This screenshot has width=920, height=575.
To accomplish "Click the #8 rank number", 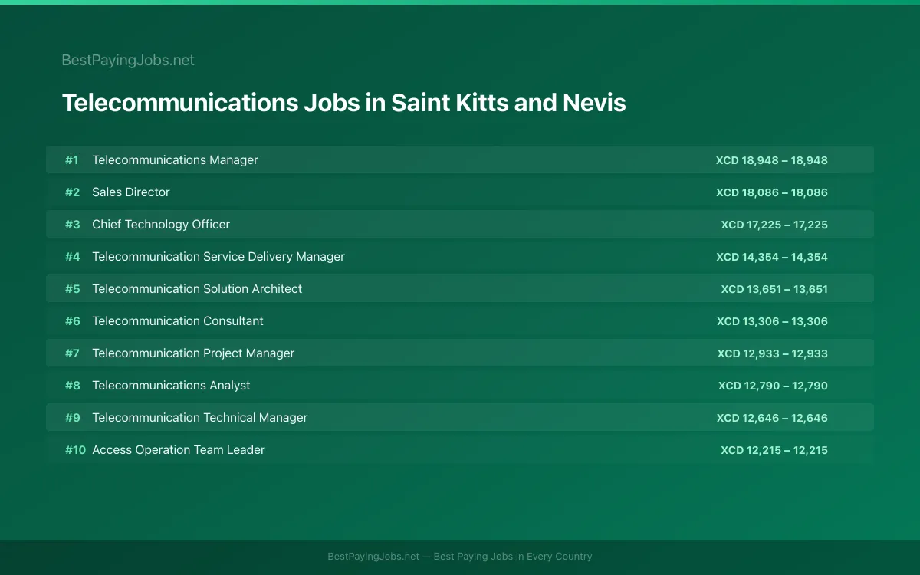I will coord(72,386).
